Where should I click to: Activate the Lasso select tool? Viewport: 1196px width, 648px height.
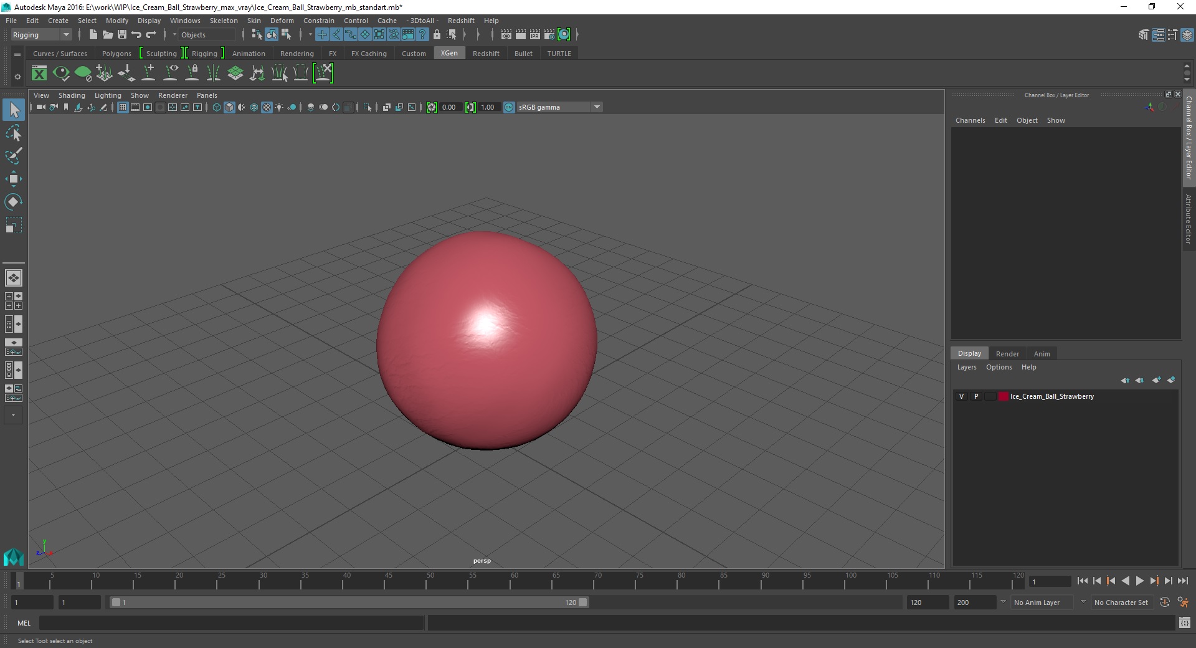[x=14, y=133]
